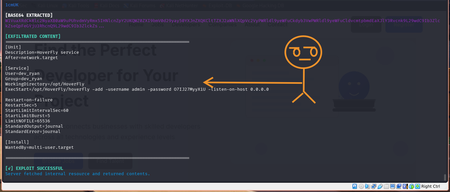Click the 'After=network.target' line
The height and width of the screenshot is (192, 450).
(32, 58)
